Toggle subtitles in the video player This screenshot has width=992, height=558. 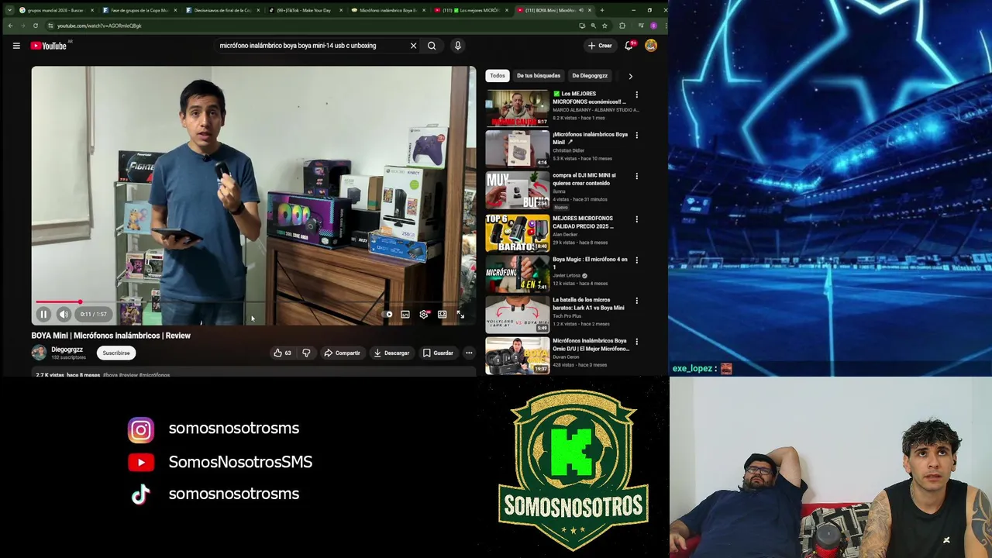click(x=405, y=314)
